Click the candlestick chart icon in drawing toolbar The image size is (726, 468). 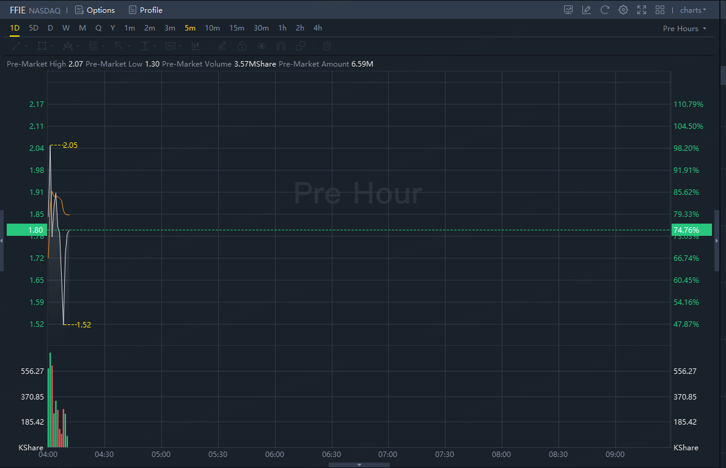[196, 46]
